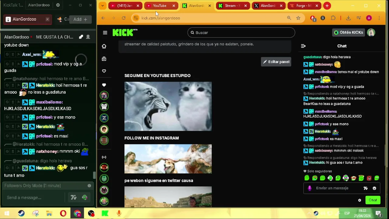Switch to the '(1411)' YouTube tab
The image size is (389, 219).
pos(125,5)
